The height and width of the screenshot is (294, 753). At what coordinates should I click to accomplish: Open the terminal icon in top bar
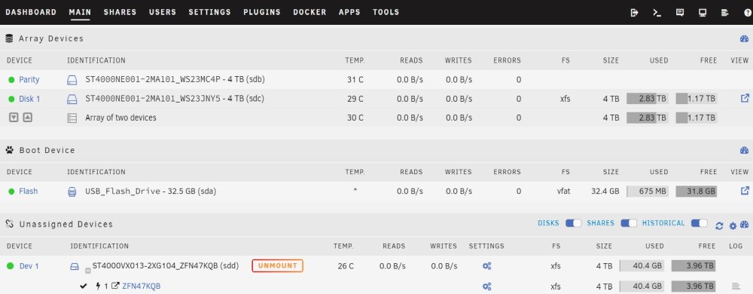tap(657, 13)
